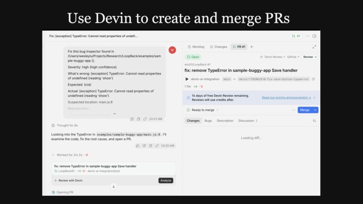Click the Merge button
The image size is (363, 204).
point(304,110)
